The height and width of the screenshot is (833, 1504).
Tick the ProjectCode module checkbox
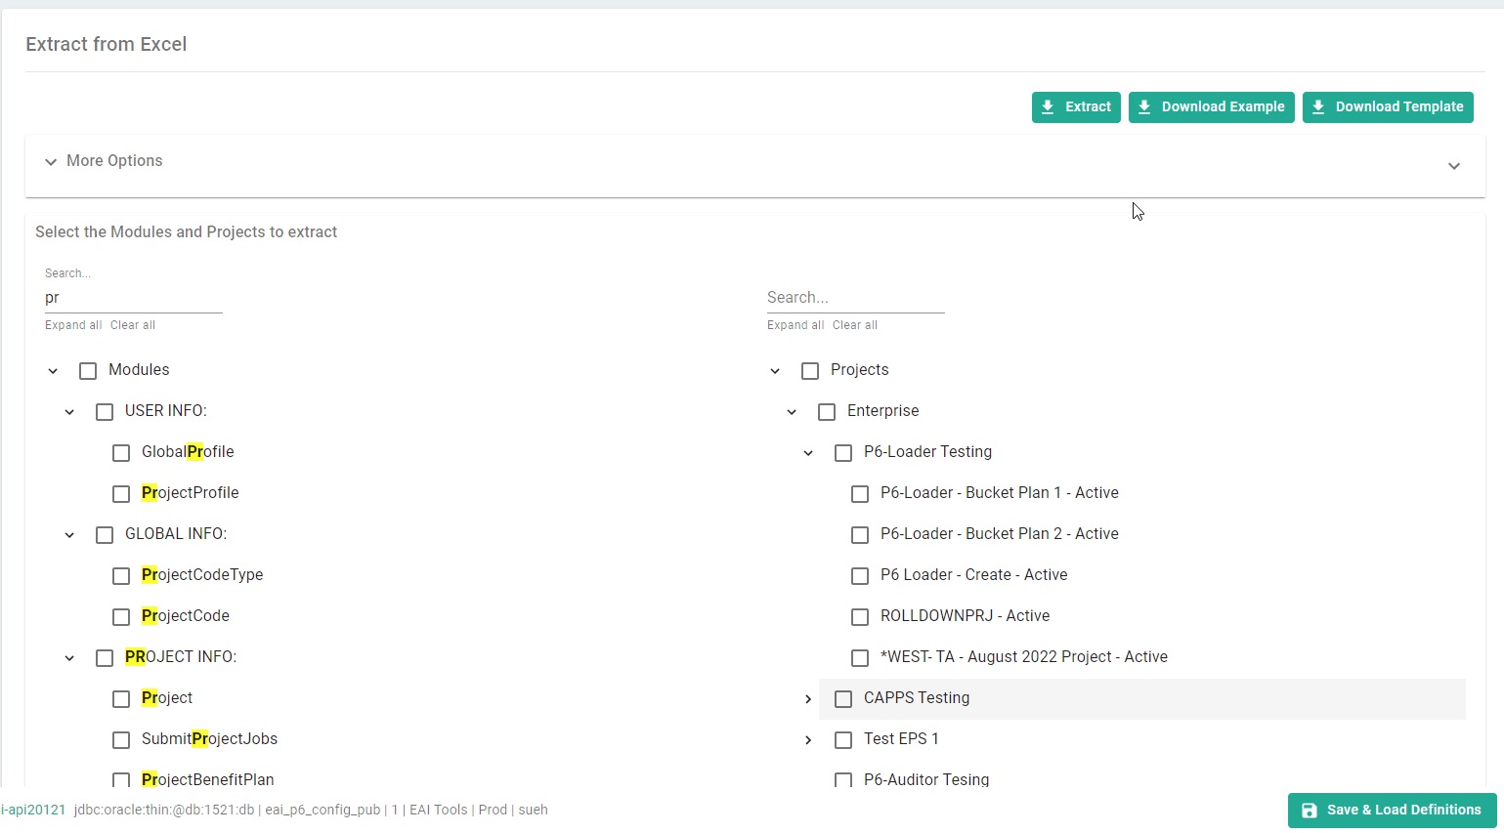pos(121,617)
